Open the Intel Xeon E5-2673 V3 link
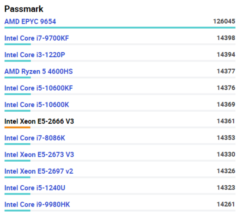The height and width of the screenshot is (219, 242). point(39,155)
